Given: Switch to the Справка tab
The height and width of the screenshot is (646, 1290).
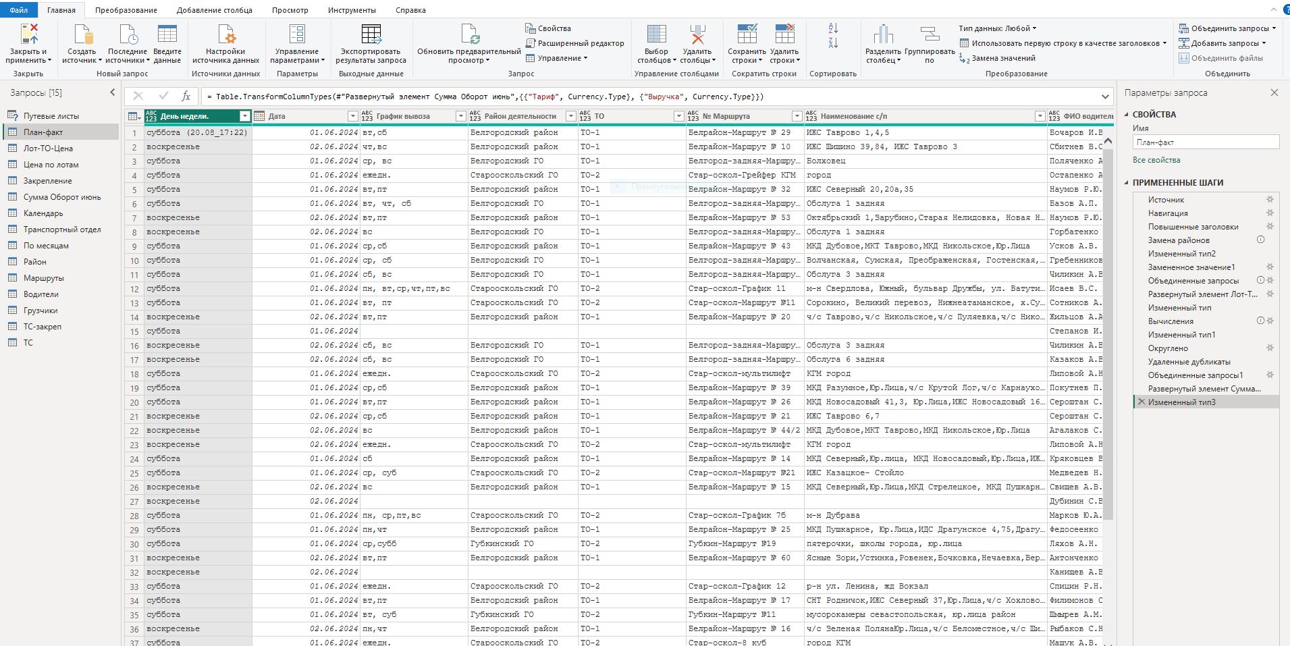Looking at the screenshot, I should (x=410, y=10).
